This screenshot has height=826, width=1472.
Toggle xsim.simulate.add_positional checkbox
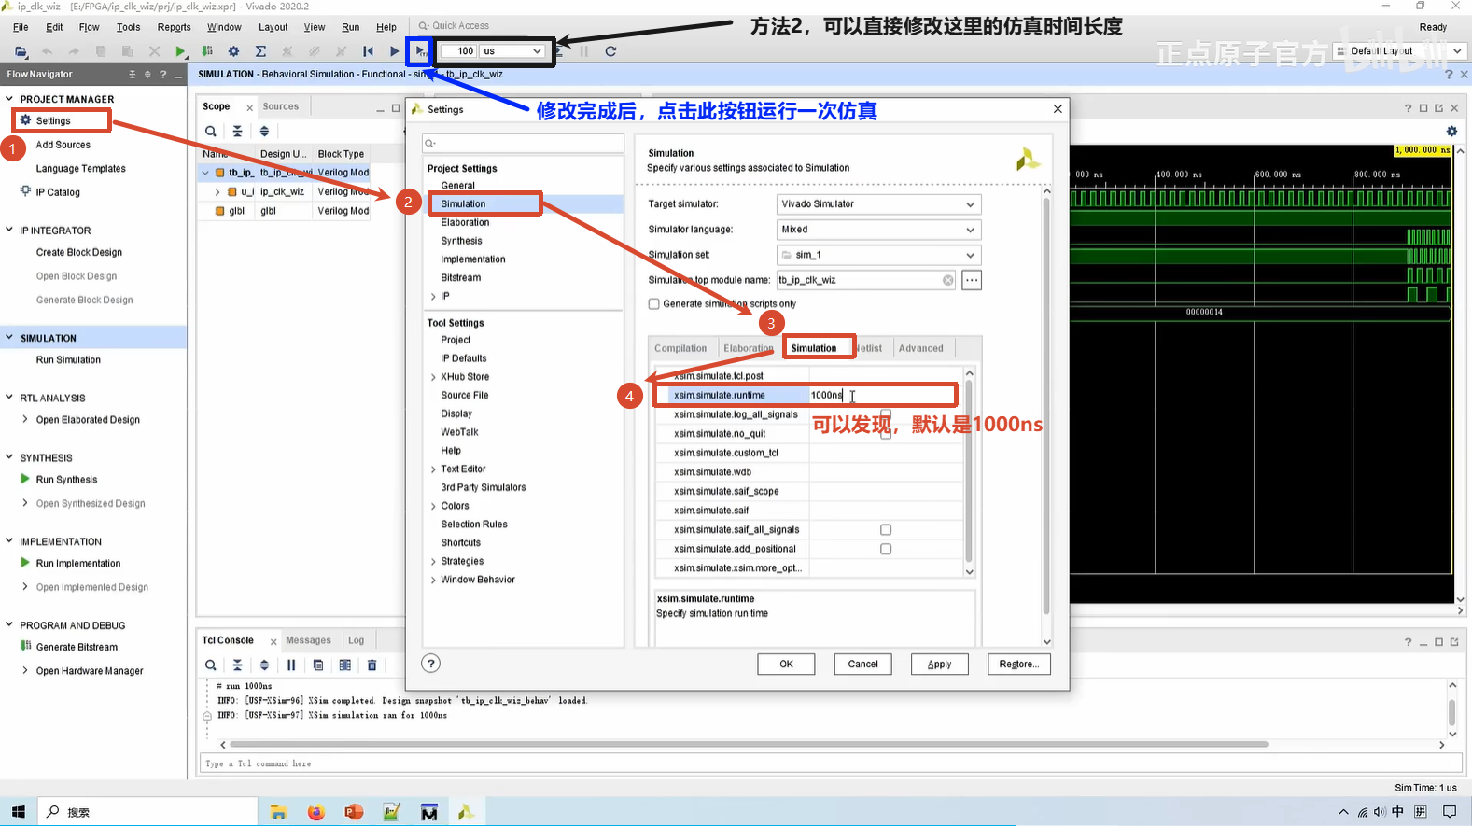pos(886,549)
